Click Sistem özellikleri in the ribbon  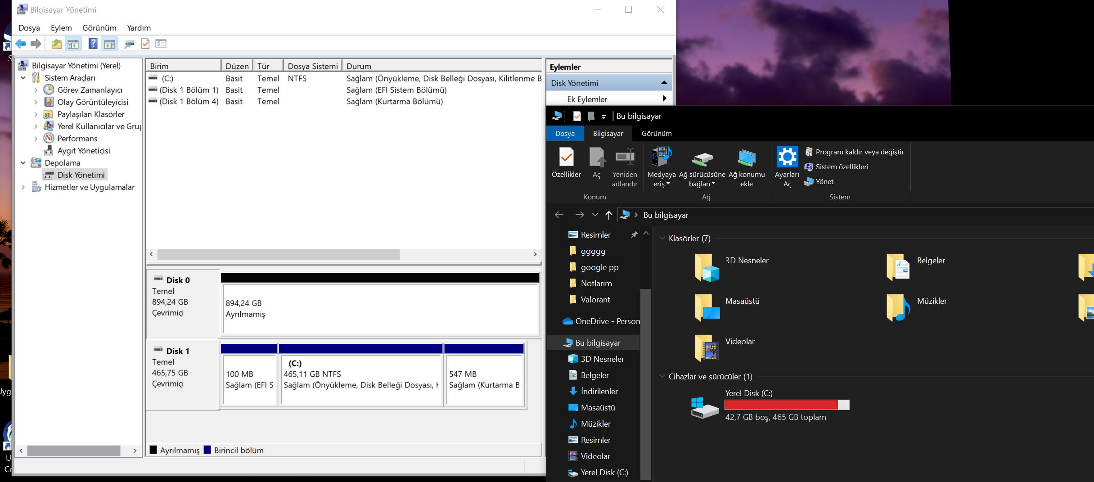[x=842, y=167]
